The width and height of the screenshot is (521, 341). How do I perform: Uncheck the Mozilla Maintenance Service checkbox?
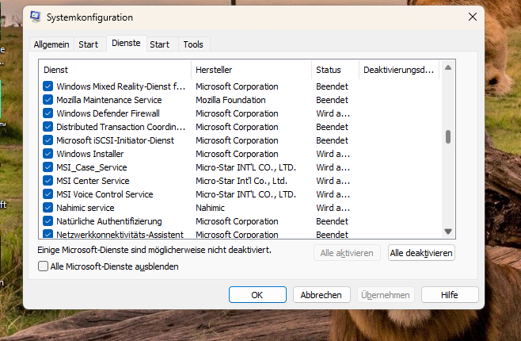(x=48, y=100)
